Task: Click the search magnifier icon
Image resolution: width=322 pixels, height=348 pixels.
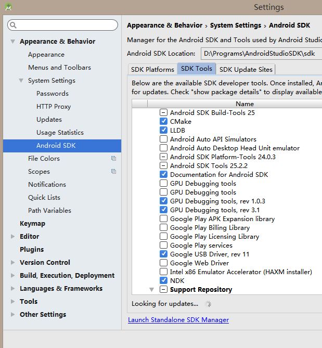Action: [13, 25]
